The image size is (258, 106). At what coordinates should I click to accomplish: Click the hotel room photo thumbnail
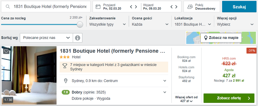point(29,75)
